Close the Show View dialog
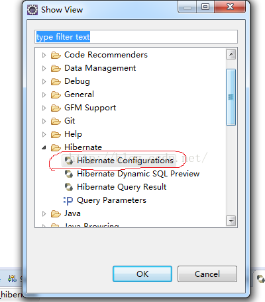The width and height of the screenshot is (265, 302). click(230, 7)
